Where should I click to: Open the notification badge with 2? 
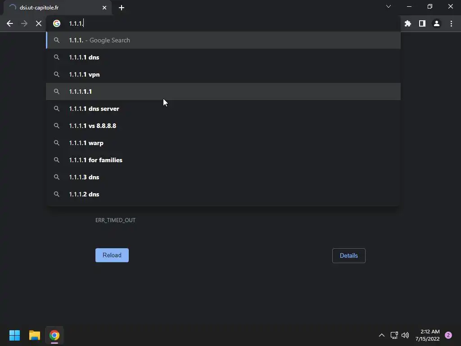[x=448, y=335]
